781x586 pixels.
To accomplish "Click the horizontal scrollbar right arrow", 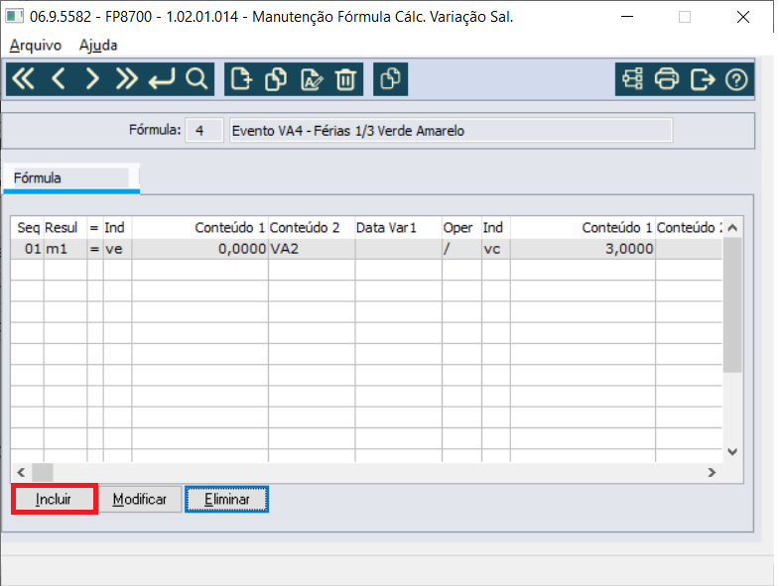I will point(712,472).
